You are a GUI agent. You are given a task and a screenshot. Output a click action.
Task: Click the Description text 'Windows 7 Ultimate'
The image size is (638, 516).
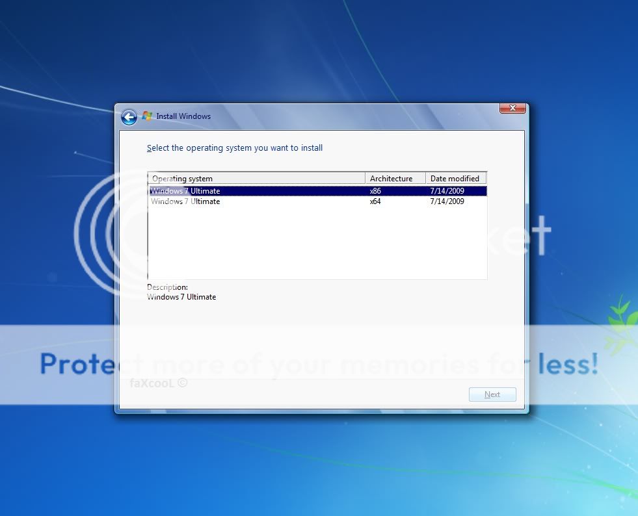[181, 297]
